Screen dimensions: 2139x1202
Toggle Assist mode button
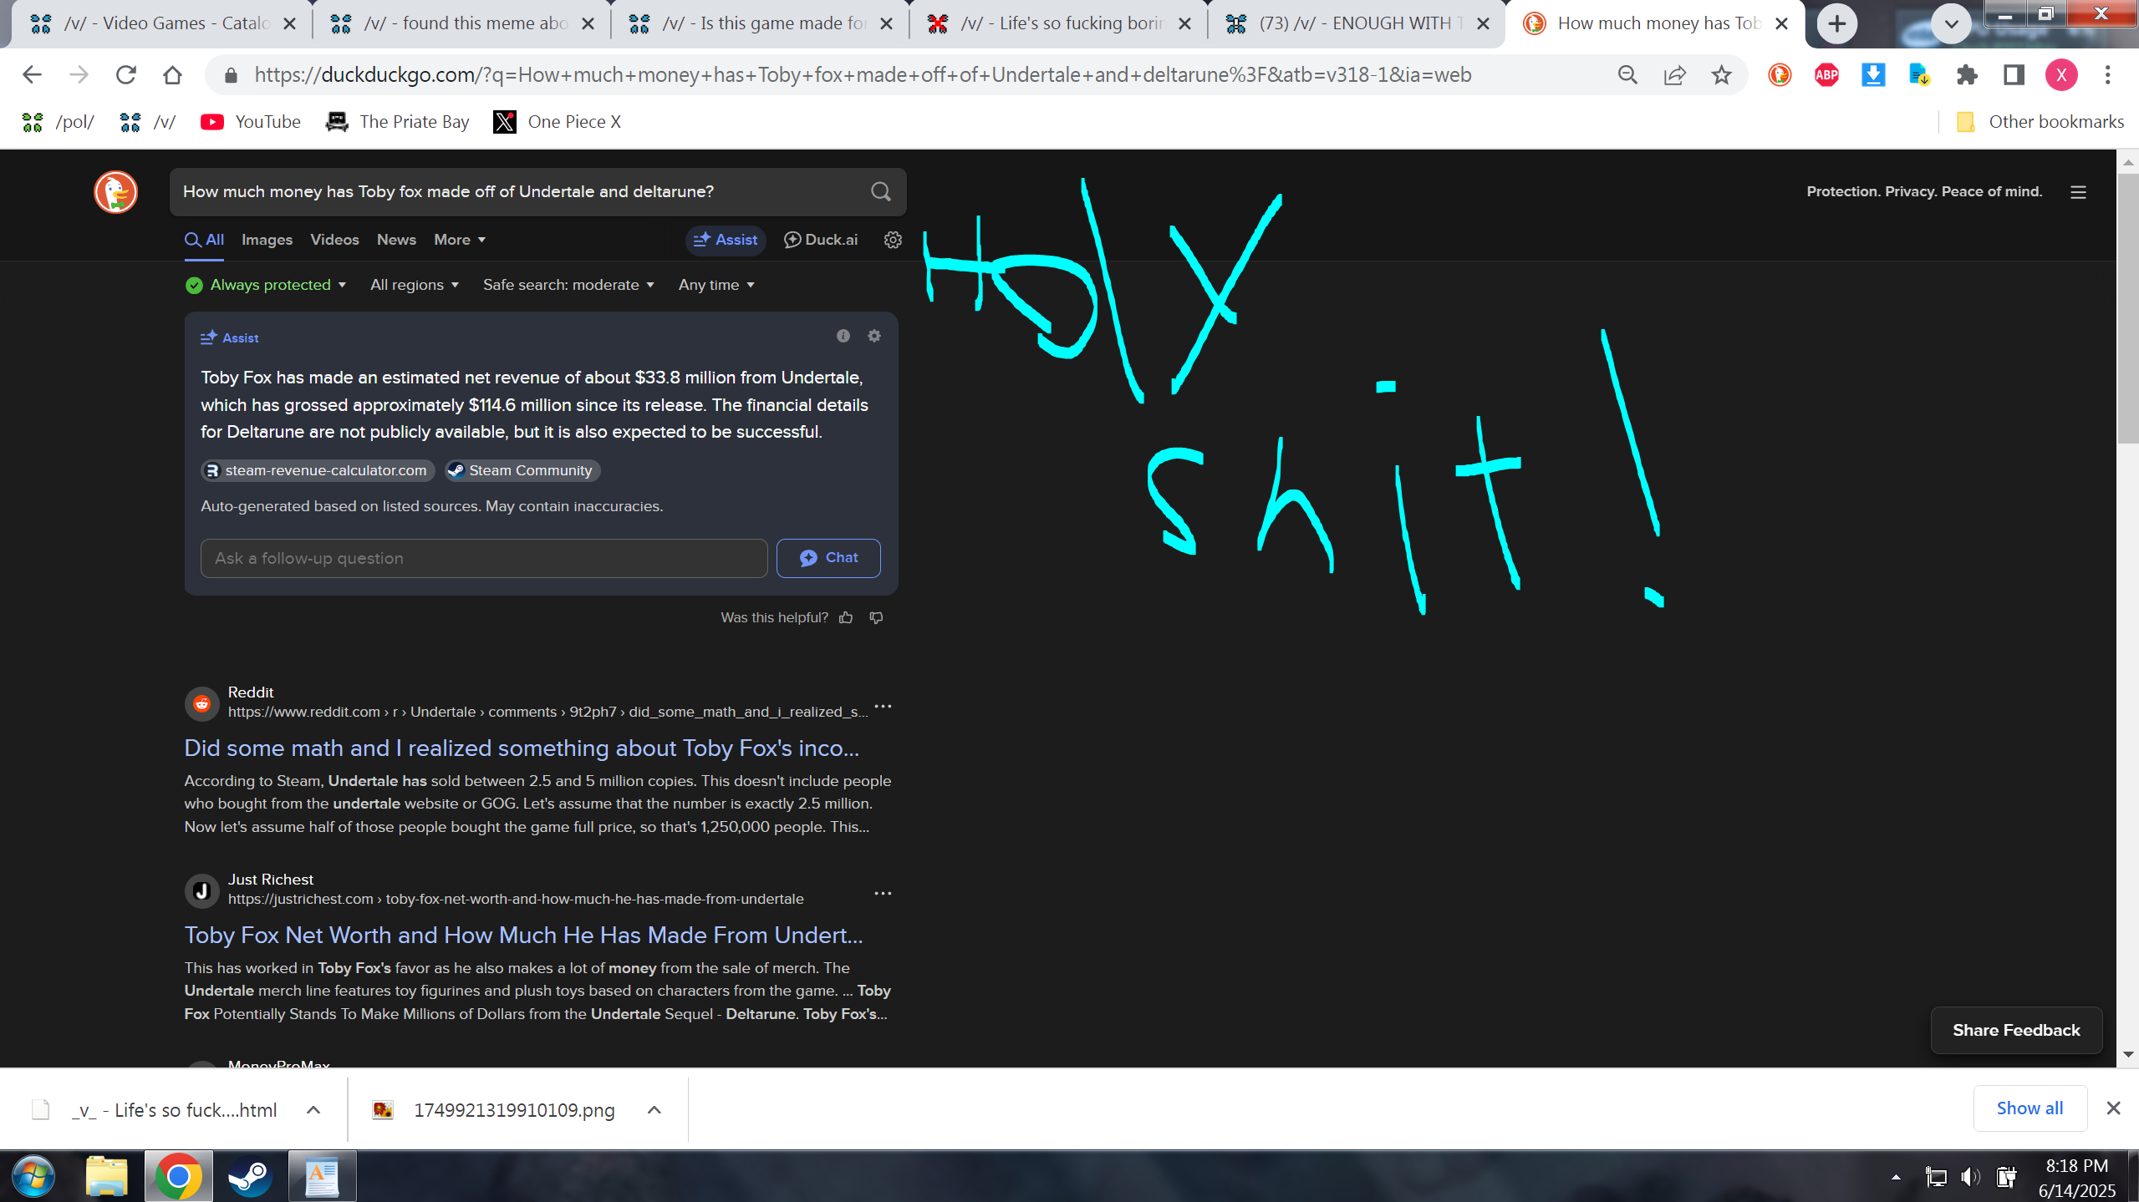726,240
